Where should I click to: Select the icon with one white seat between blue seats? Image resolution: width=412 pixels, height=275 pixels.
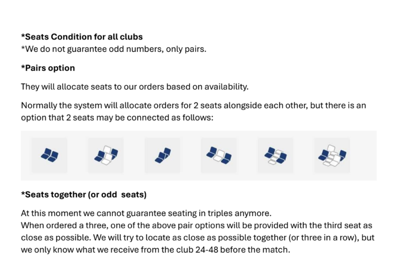click(219, 155)
